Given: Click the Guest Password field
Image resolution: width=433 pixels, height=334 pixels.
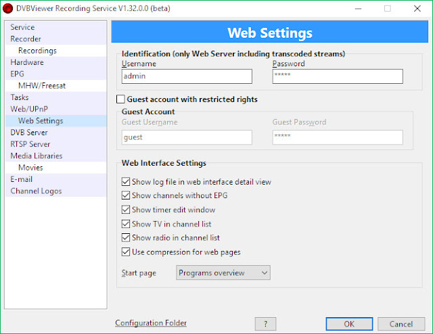Looking at the screenshot, I should 338,137.
